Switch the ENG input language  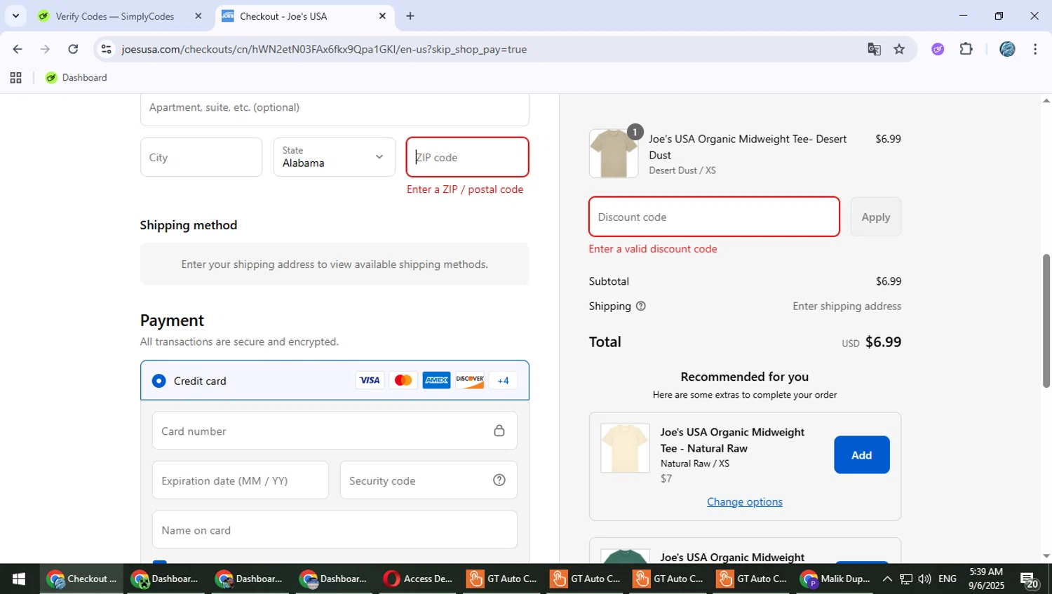click(x=947, y=579)
